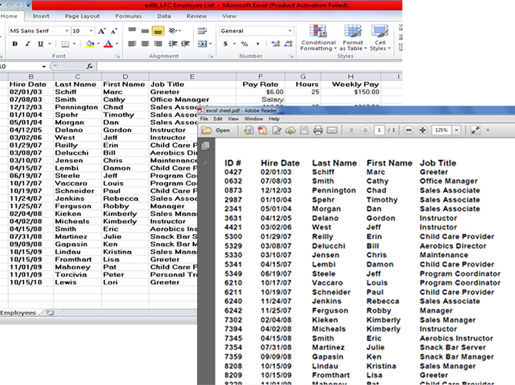Click the Print icon in Adobe Reader
Screen dimensions: 515x385
click(x=318, y=131)
